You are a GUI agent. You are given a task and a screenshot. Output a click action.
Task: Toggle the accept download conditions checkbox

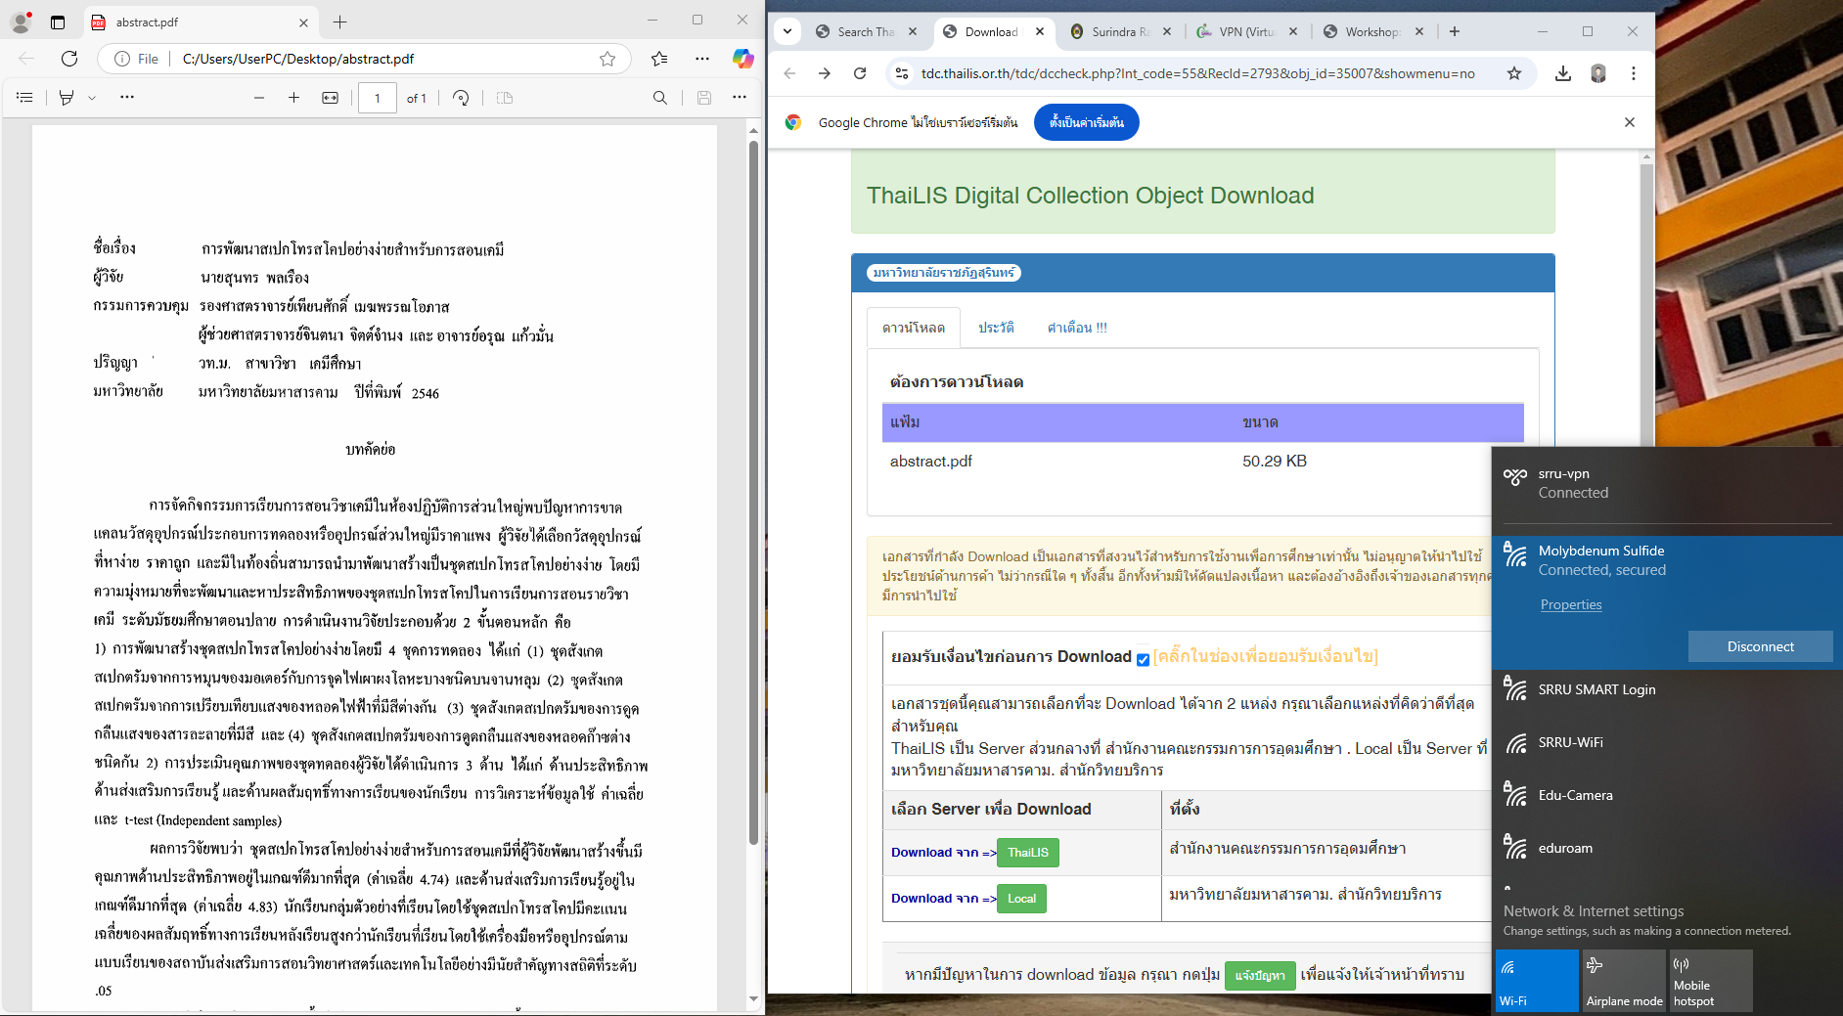1143,659
